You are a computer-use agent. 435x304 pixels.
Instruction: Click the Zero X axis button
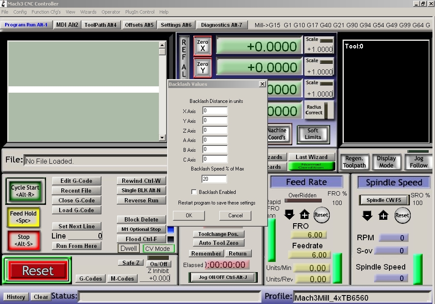point(202,46)
